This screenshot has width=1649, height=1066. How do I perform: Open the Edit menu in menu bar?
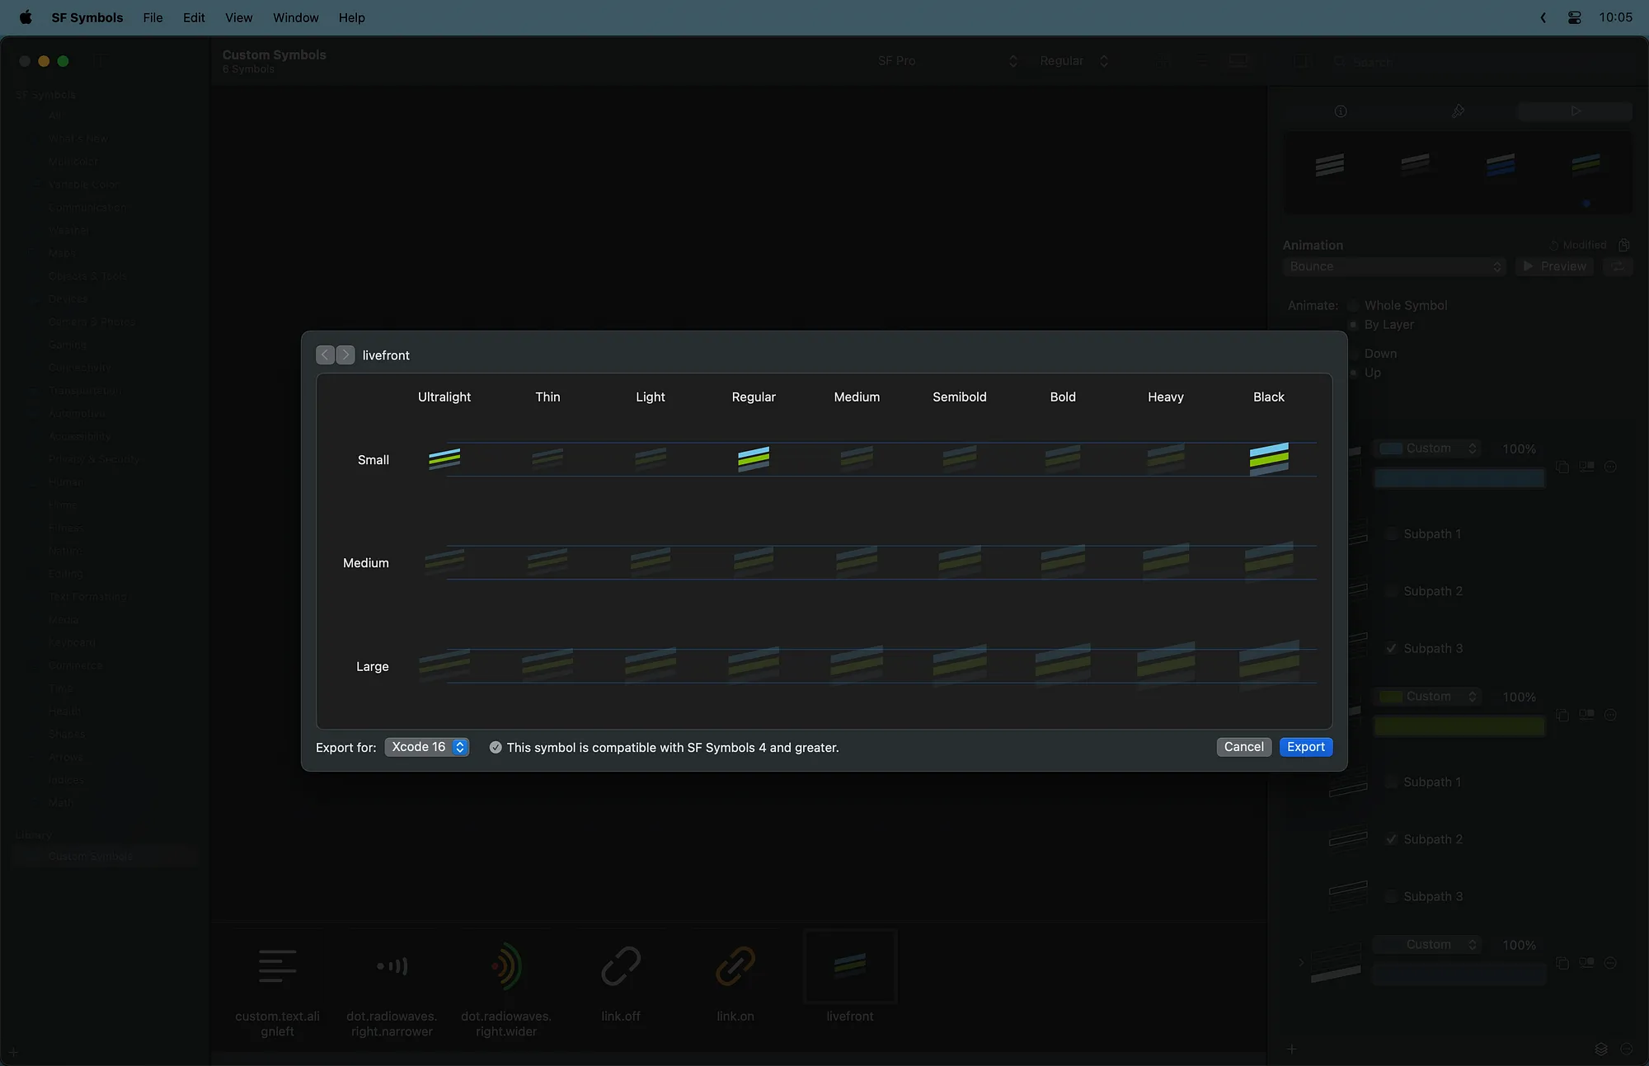(192, 18)
